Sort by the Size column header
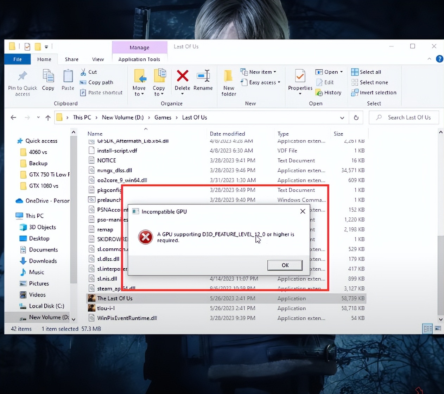 [338, 134]
